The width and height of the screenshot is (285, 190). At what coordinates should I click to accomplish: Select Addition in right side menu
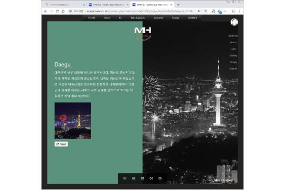coord(233,36)
